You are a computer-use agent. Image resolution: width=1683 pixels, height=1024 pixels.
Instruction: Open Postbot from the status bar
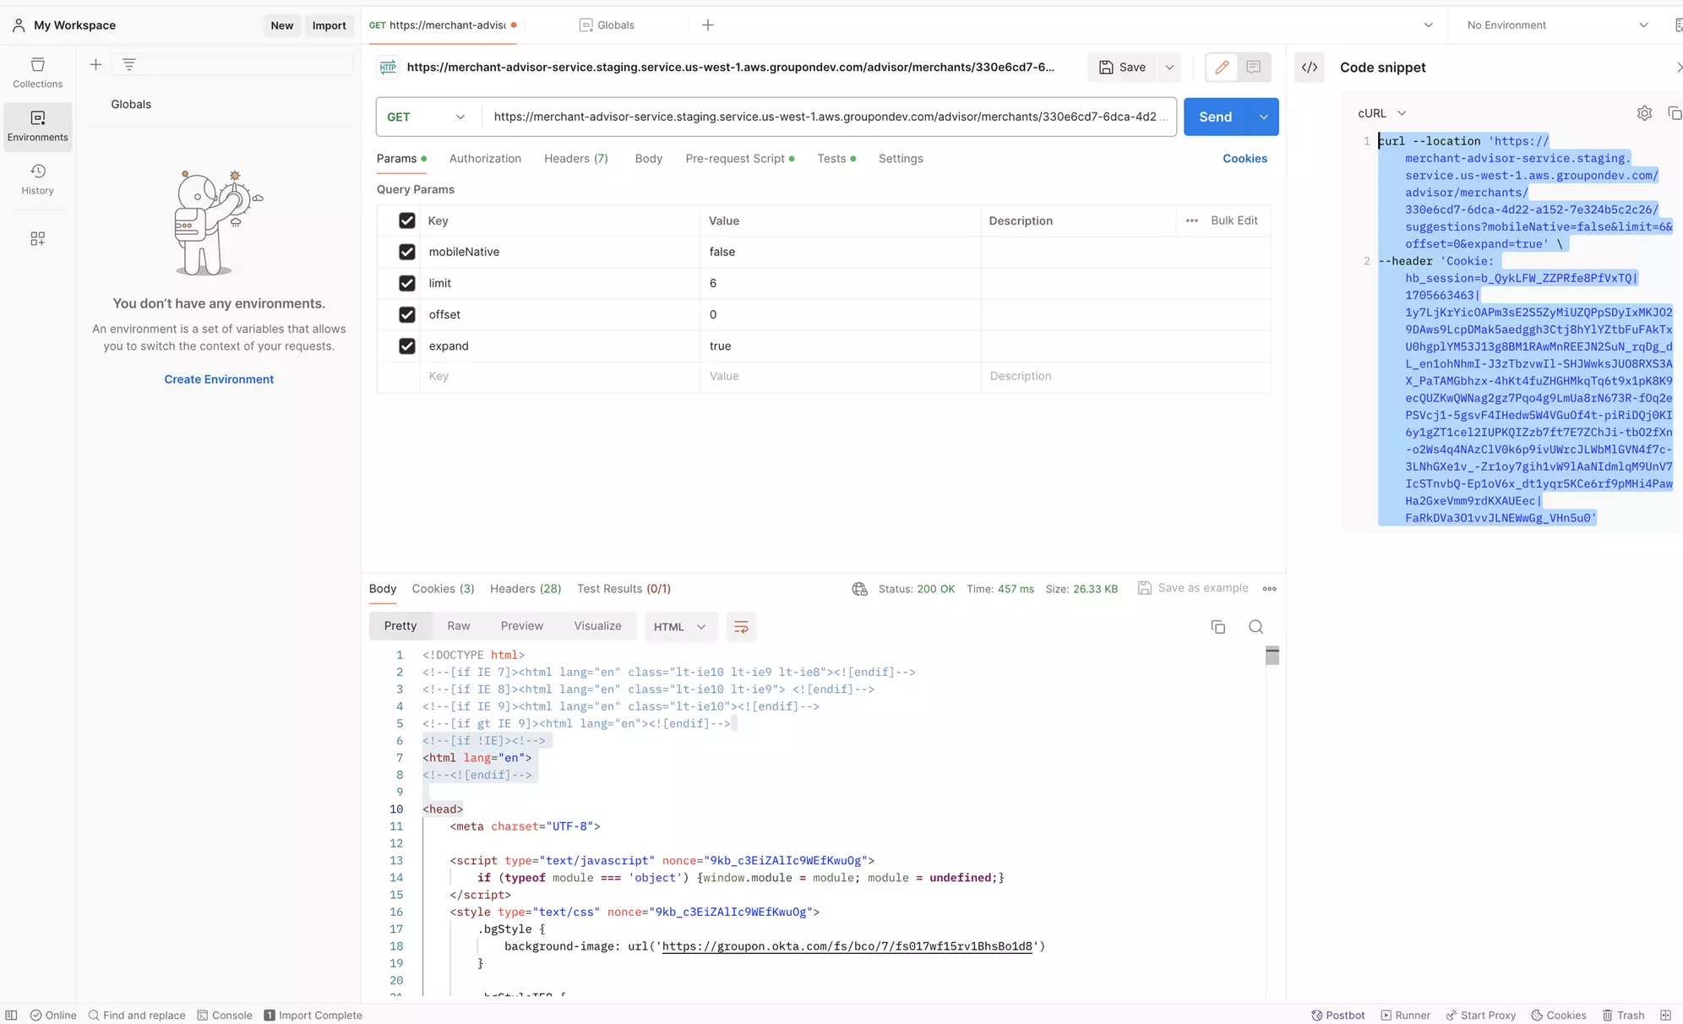tap(1337, 1015)
